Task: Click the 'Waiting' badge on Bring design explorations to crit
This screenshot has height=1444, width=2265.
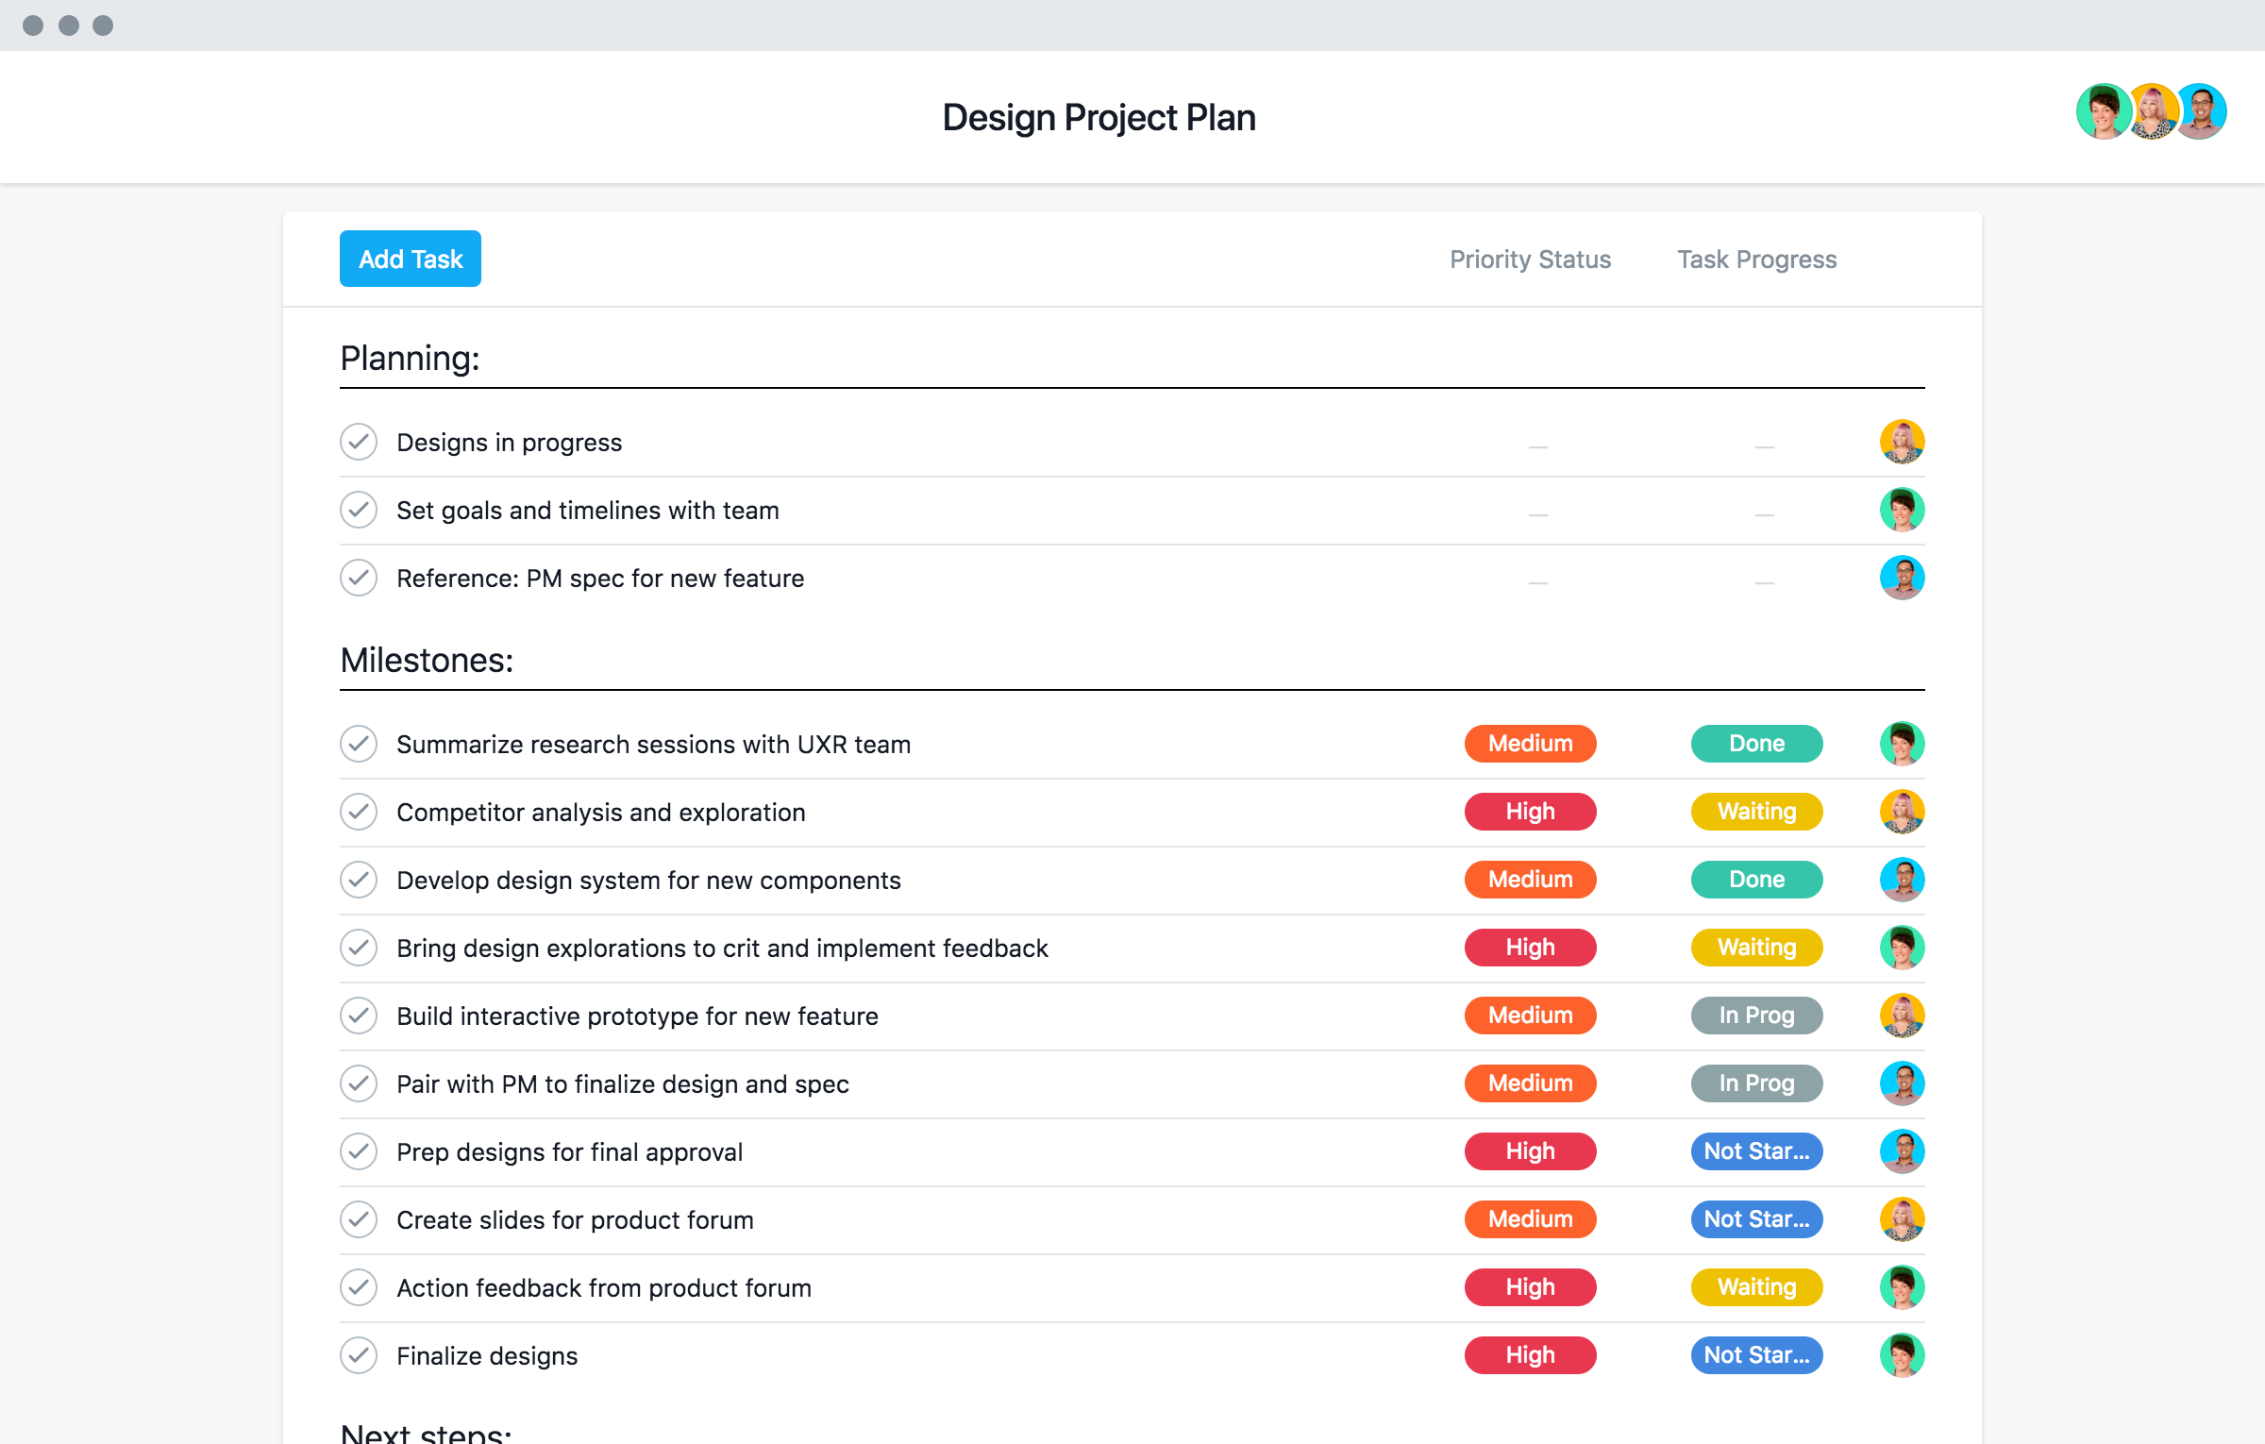Action: pyautogui.click(x=1756, y=948)
